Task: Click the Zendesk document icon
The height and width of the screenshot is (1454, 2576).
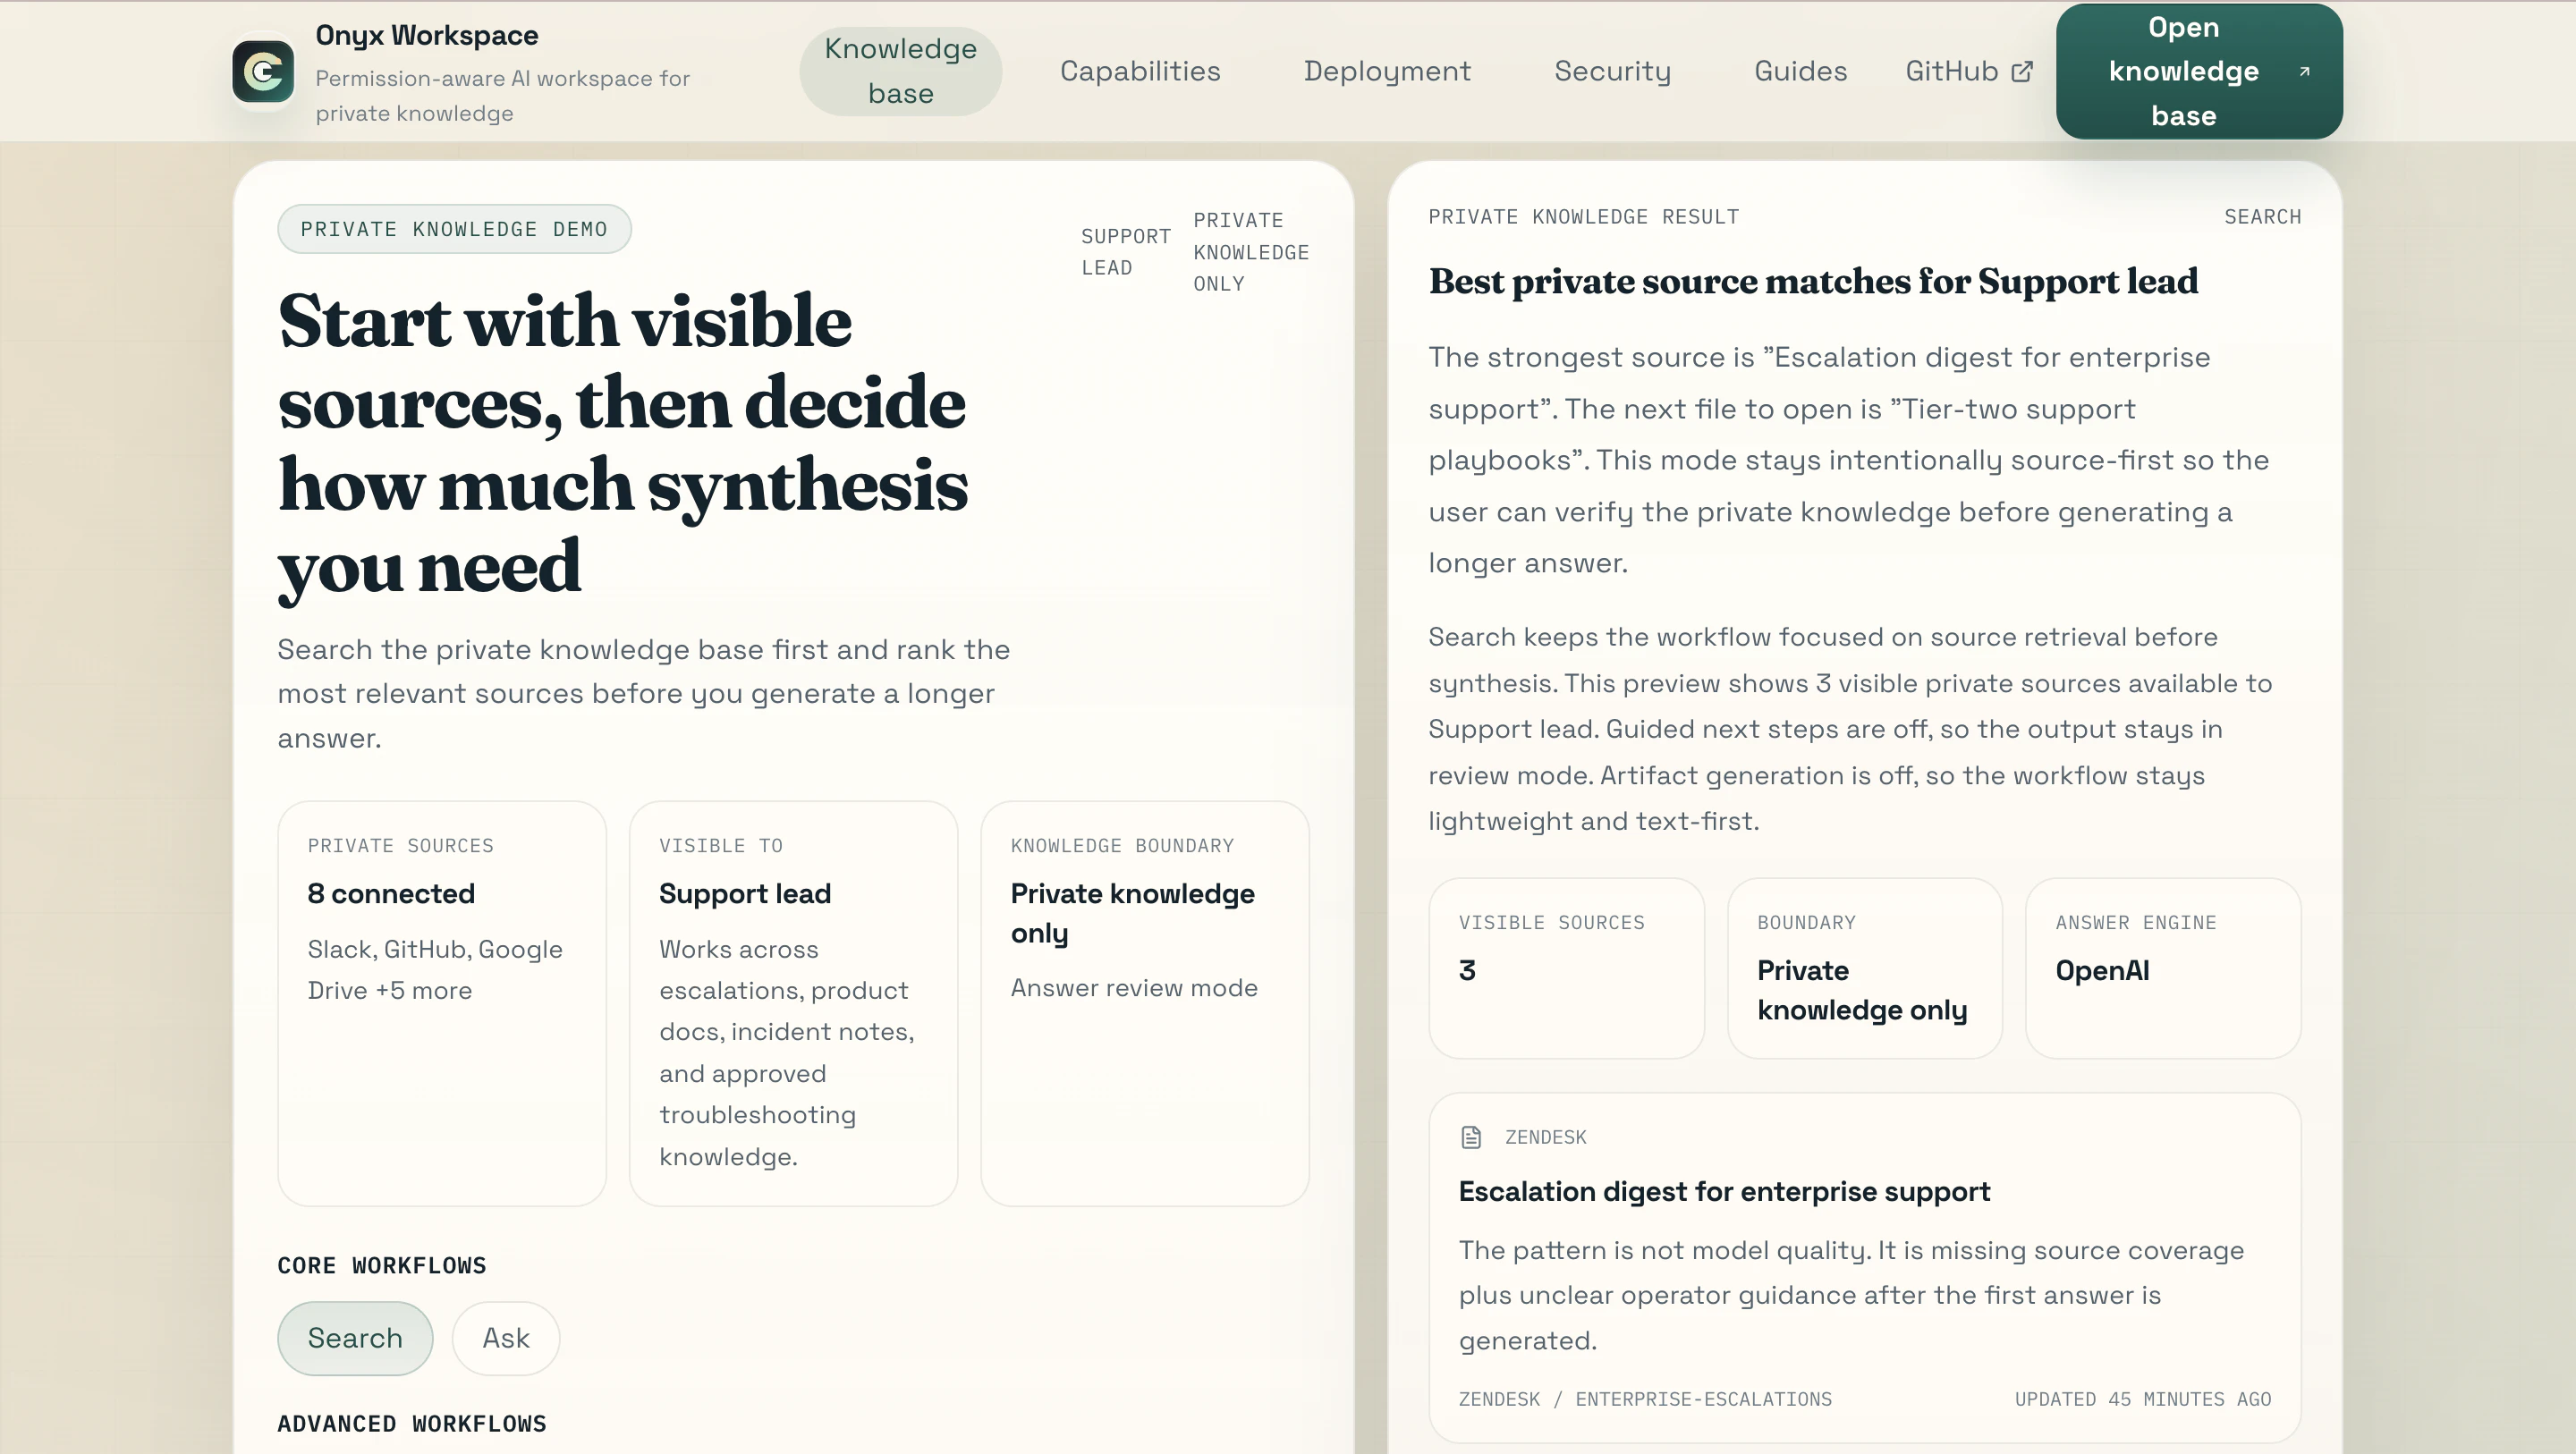Action: pos(1471,1137)
